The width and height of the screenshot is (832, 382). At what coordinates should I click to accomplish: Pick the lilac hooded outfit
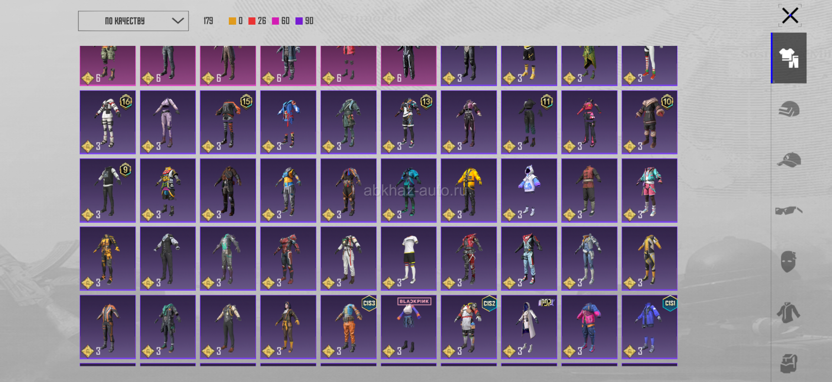pyautogui.click(x=168, y=122)
